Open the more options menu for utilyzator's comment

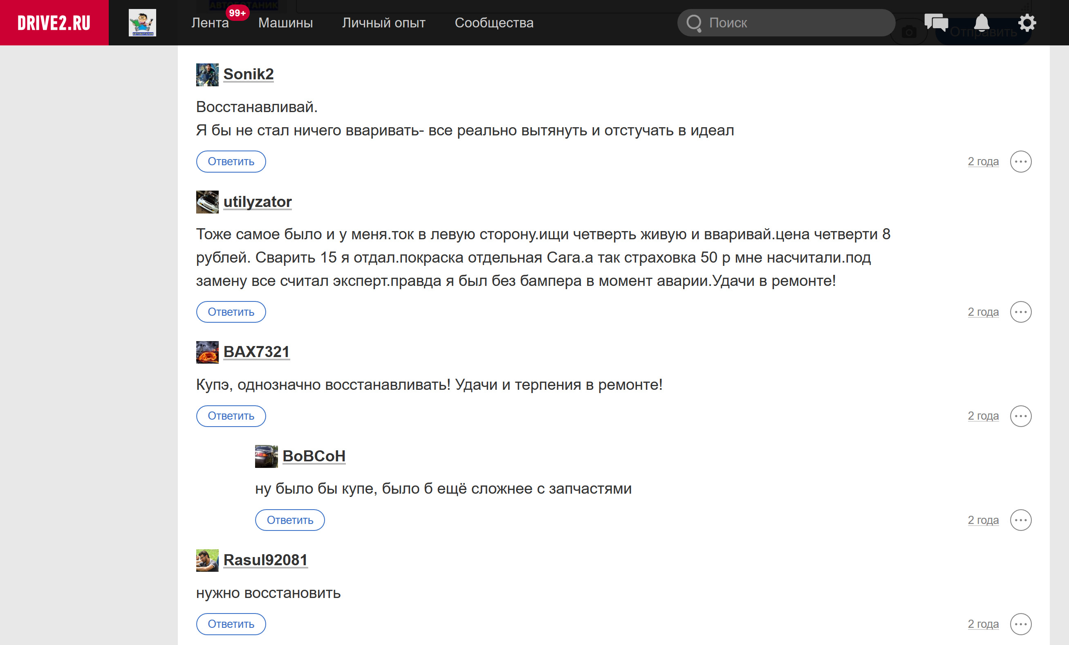1020,312
